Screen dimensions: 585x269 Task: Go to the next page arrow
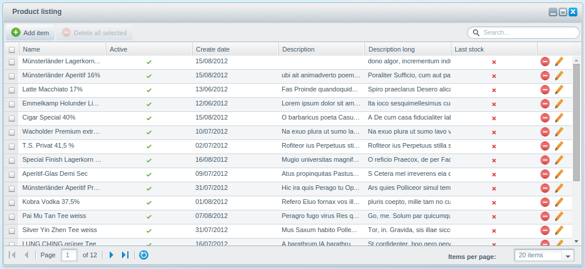(111, 255)
